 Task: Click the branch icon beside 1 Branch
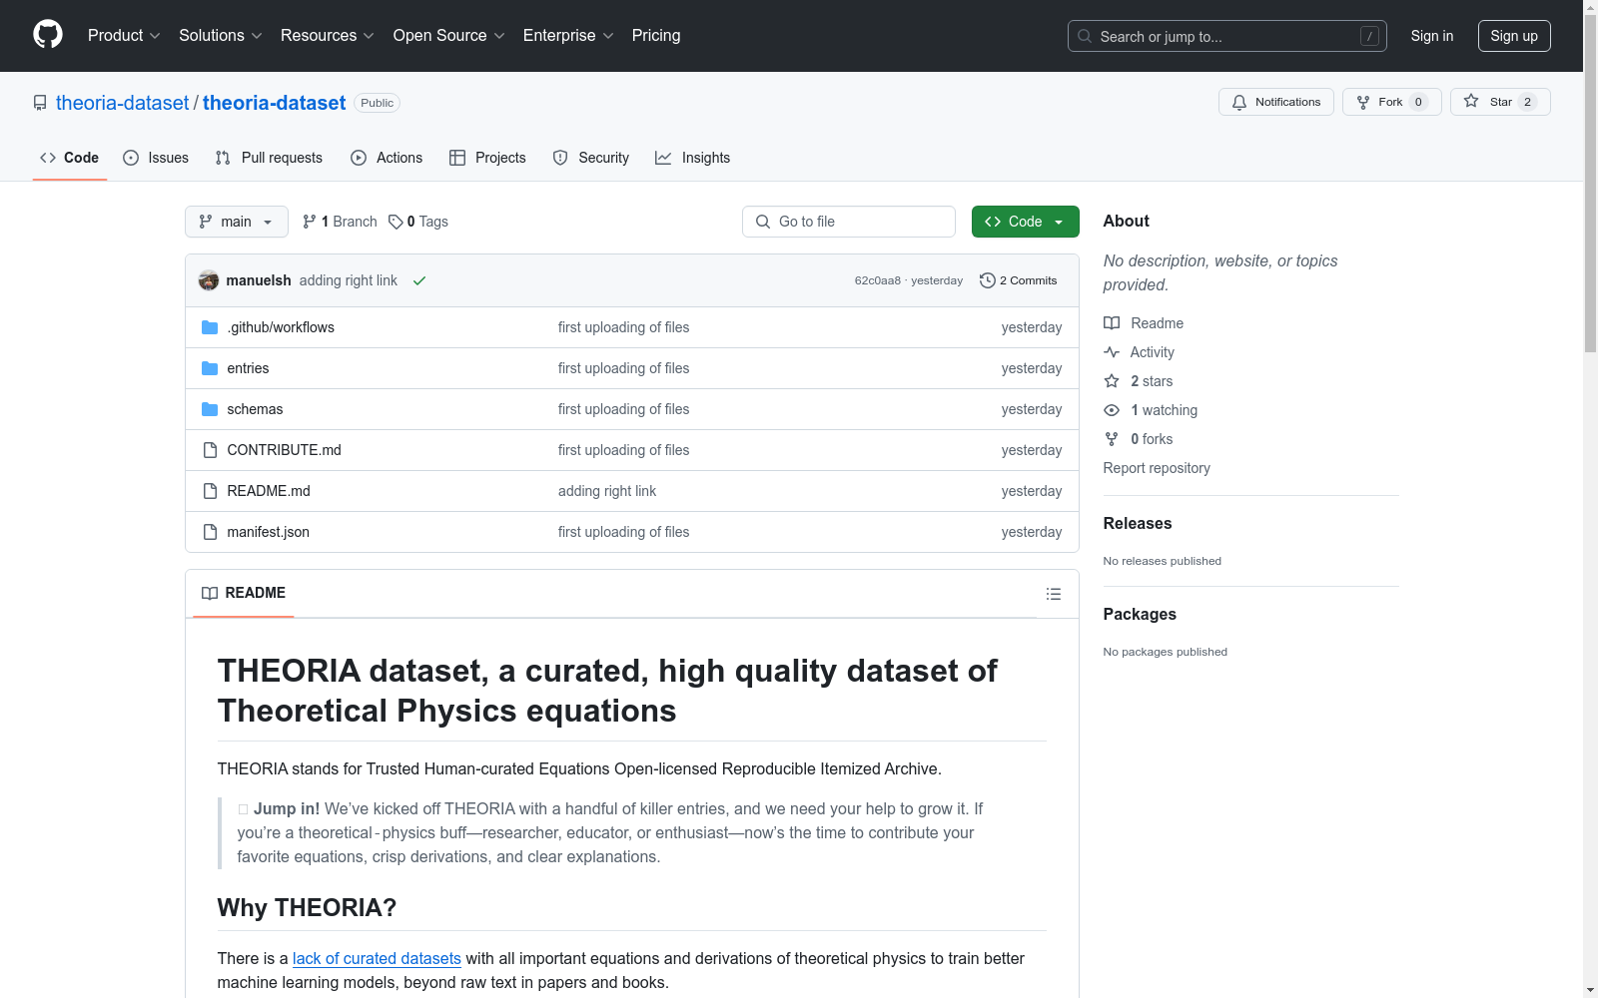[310, 222]
